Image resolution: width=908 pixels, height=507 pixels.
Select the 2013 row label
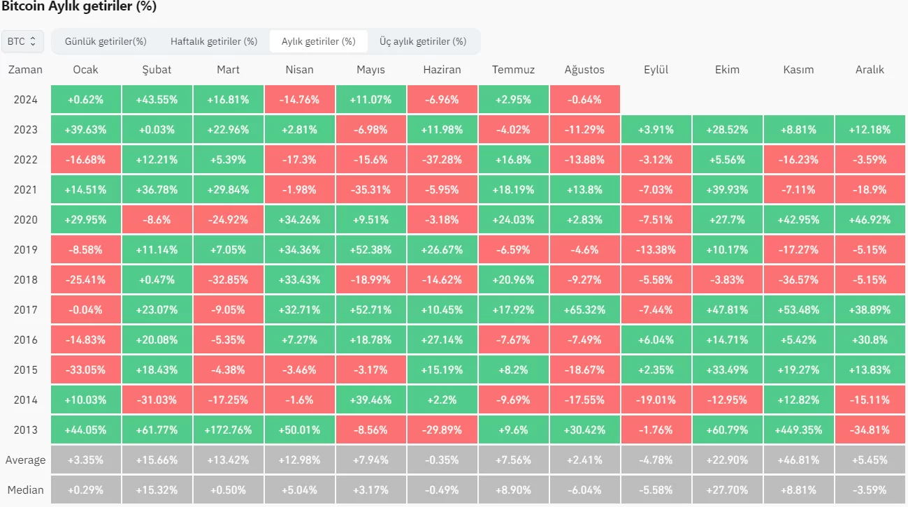pos(25,430)
